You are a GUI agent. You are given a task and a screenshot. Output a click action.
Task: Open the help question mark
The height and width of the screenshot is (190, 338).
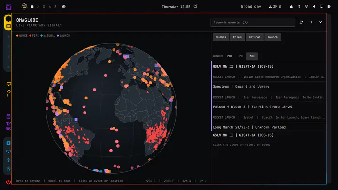[x=311, y=22]
